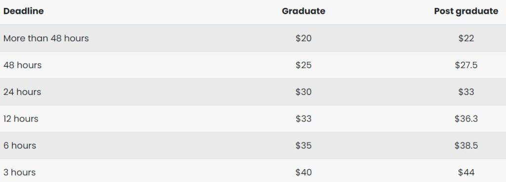
Task: Click the Deadline column header
Action: [24, 11]
